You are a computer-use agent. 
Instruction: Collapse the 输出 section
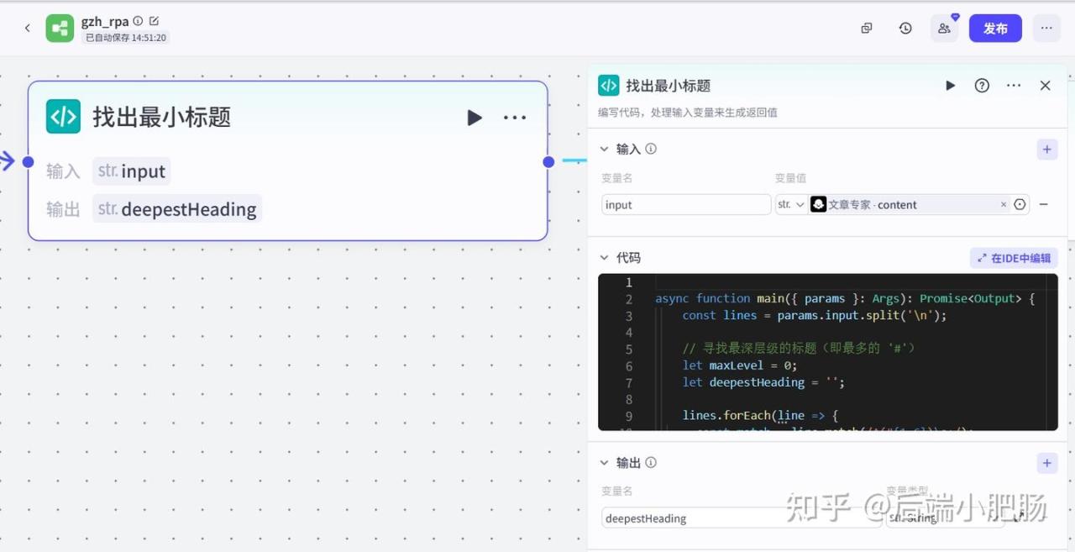coord(604,462)
